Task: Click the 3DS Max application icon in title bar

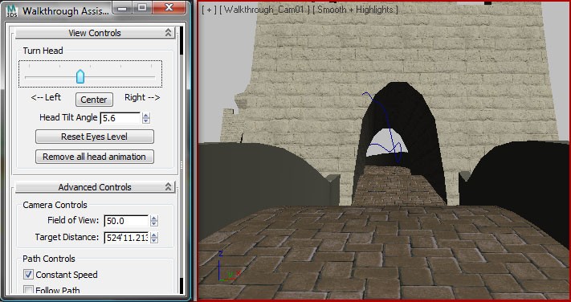Action: tap(12, 10)
